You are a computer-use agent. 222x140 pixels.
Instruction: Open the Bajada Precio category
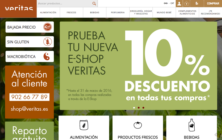click(30, 27)
